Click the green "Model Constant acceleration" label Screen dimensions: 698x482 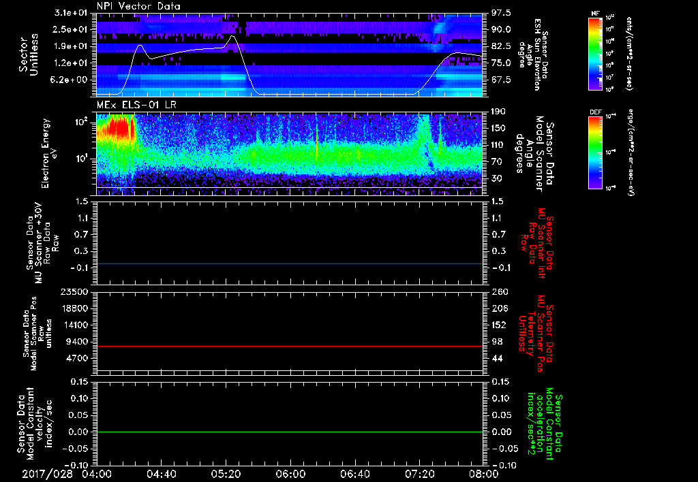[545, 425]
